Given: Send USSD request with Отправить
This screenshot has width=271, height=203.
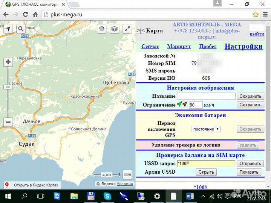Looking at the screenshot, I should [250, 164].
